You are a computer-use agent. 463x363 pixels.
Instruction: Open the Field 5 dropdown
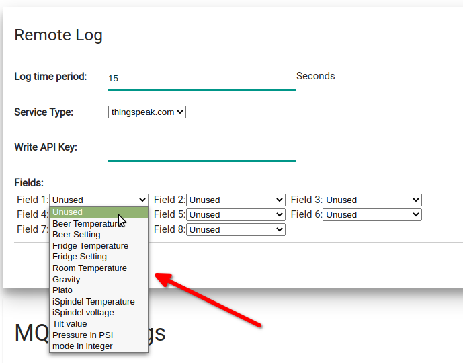(236, 214)
